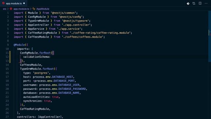Click './coffee-rating/coffee-rating.module' import path

[x=100, y=33]
